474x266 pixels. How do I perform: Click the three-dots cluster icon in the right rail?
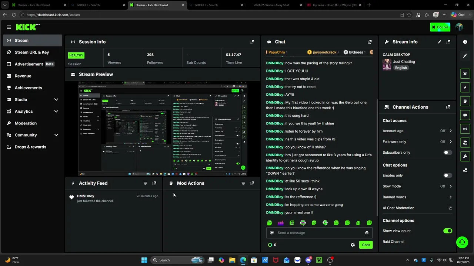465,170
